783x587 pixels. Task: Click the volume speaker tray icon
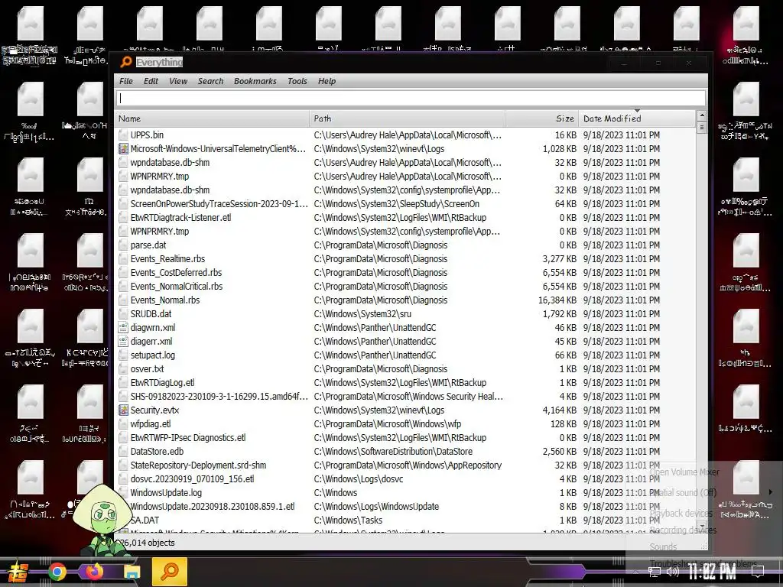click(x=673, y=572)
